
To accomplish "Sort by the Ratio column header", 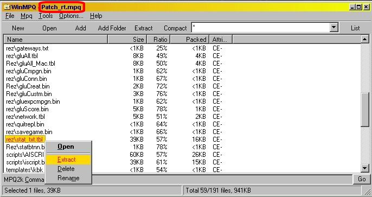I will 158,40.
